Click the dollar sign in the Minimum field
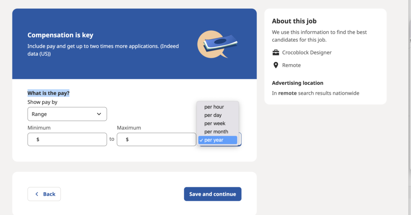 click(38, 139)
